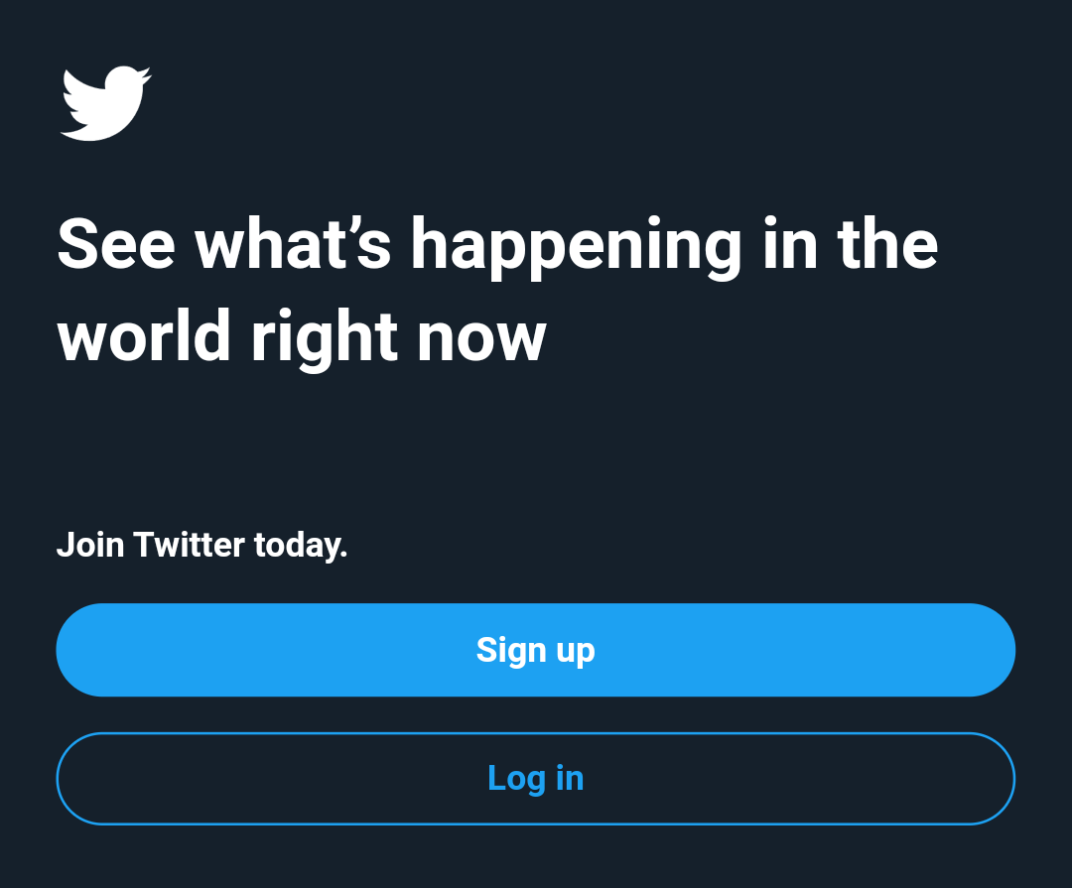This screenshot has width=1072, height=888.
Task: Select the white bird icon
Action: 105,103
